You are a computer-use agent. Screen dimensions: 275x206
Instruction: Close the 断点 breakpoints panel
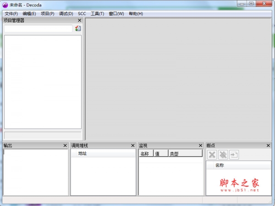click(x=268, y=145)
